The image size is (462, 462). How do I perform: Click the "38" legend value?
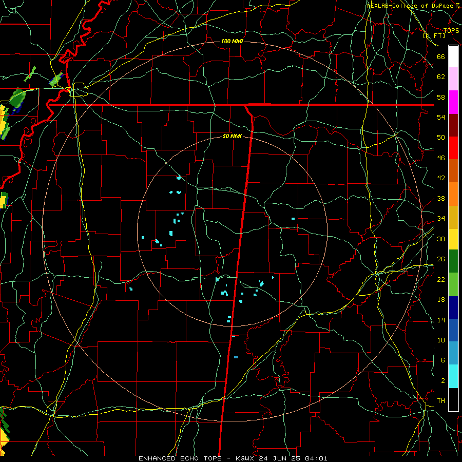(x=441, y=198)
